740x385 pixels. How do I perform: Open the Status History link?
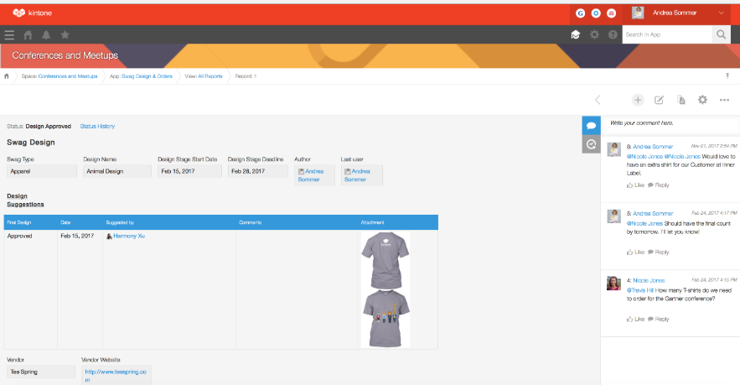[97, 126]
